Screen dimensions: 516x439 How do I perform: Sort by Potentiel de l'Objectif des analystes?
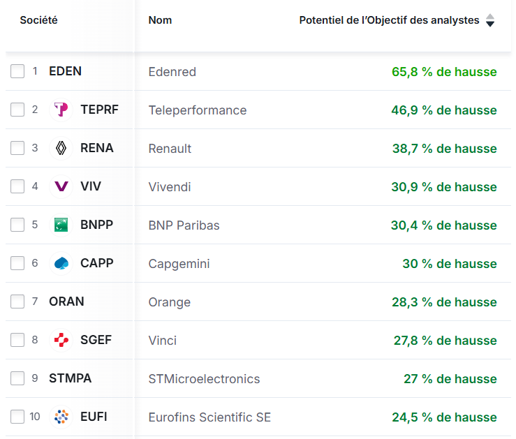click(x=389, y=20)
